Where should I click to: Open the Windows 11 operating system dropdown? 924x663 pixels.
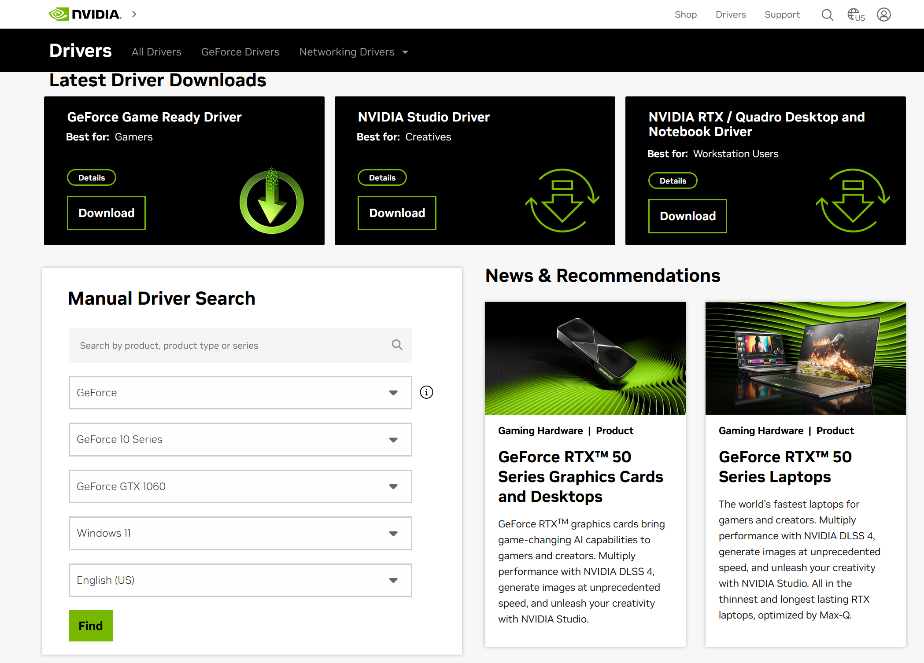point(240,533)
